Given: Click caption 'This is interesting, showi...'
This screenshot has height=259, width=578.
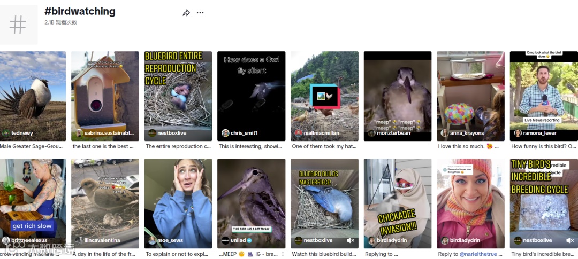Looking at the screenshot, I should (x=250, y=146).
